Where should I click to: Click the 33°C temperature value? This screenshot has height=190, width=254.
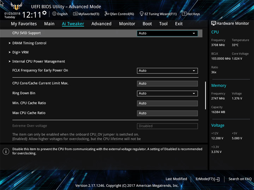click(235, 45)
